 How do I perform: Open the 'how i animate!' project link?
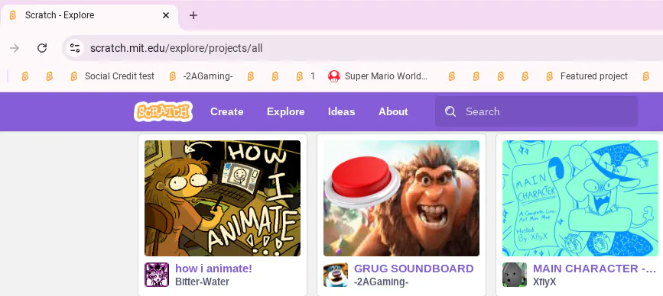(213, 269)
